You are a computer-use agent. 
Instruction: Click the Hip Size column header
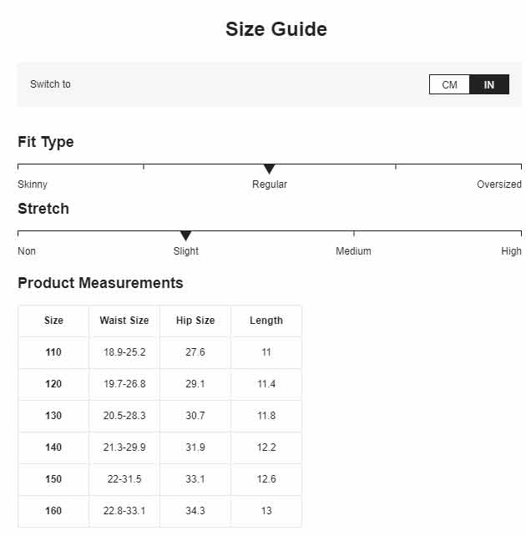point(195,321)
